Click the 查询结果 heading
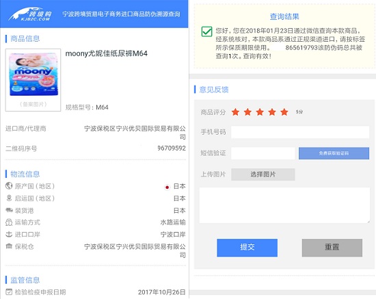376x299 pixels. point(284,16)
